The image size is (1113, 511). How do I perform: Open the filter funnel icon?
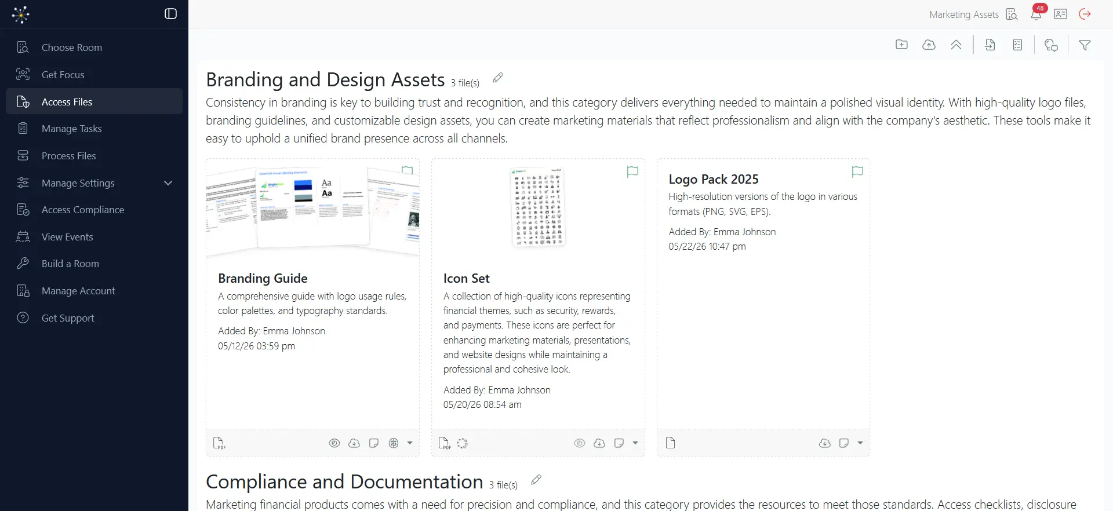pos(1085,45)
